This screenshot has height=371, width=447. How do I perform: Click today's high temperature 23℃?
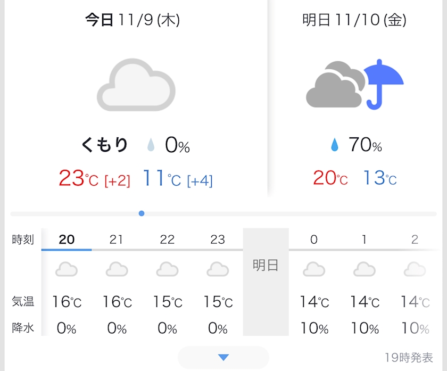(78, 178)
